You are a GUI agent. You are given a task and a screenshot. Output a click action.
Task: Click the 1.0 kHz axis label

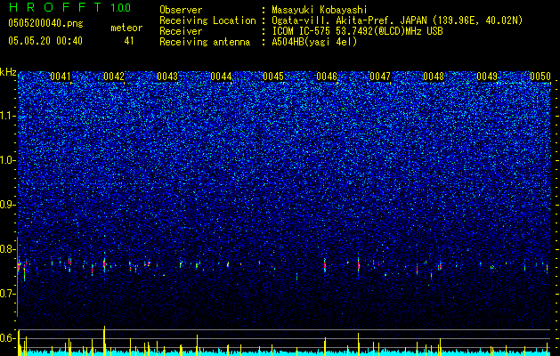[x=8, y=160]
